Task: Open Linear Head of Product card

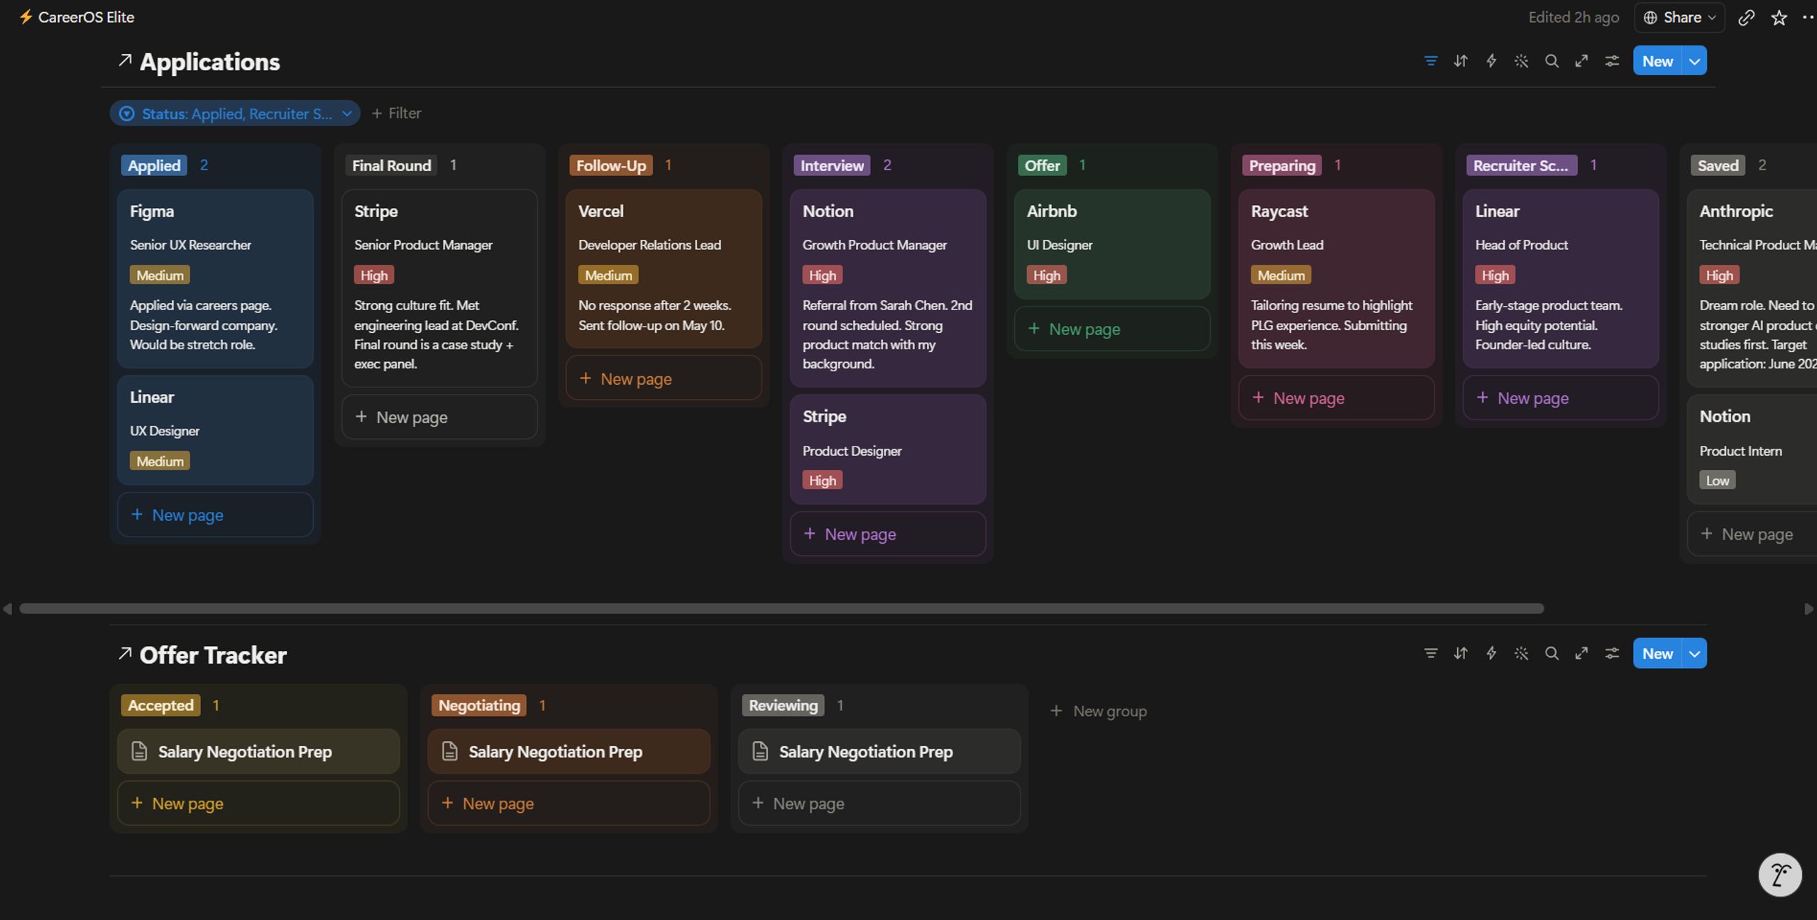Action: [x=1561, y=278]
